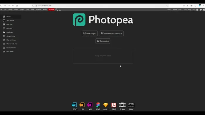Open the Select menu

click(x=22, y=10)
